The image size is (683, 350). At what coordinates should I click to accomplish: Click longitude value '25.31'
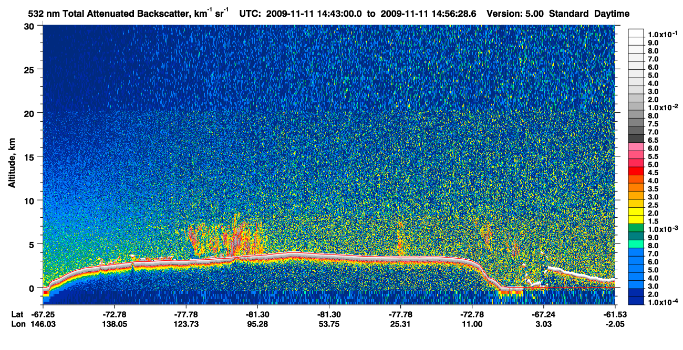(400, 324)
